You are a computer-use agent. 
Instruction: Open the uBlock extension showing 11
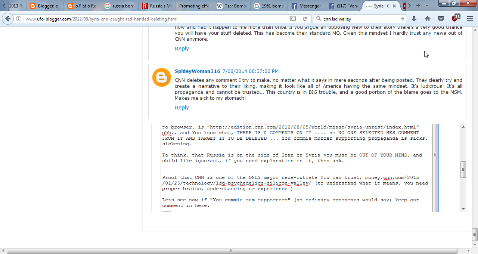[x=456, y=18]
